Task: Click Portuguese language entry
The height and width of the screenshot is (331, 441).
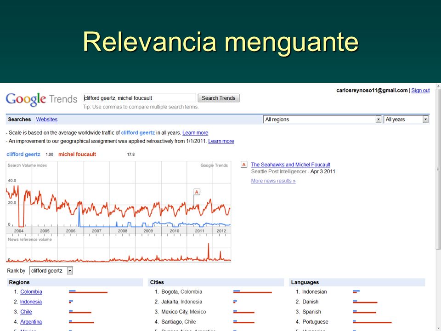Action: (x=315, y=322)
